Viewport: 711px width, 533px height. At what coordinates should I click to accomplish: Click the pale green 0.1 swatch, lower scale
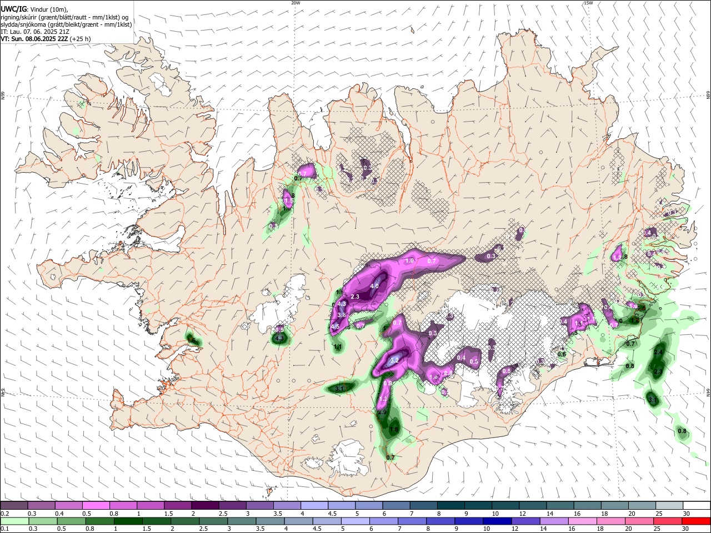pos(14,521)
